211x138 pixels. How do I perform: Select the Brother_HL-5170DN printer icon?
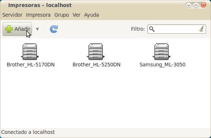pos(30,52)
